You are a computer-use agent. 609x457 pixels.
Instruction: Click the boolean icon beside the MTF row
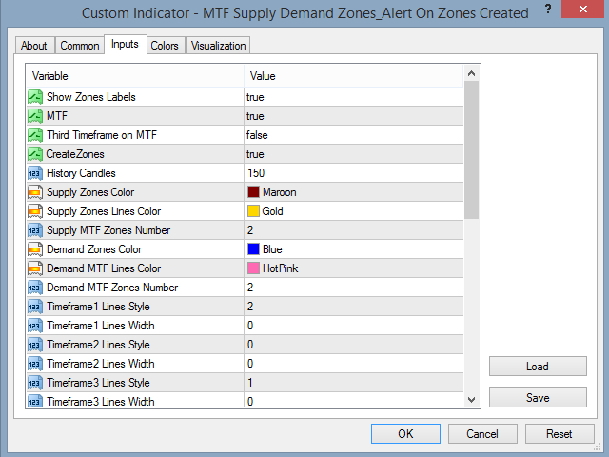[35, 116]
